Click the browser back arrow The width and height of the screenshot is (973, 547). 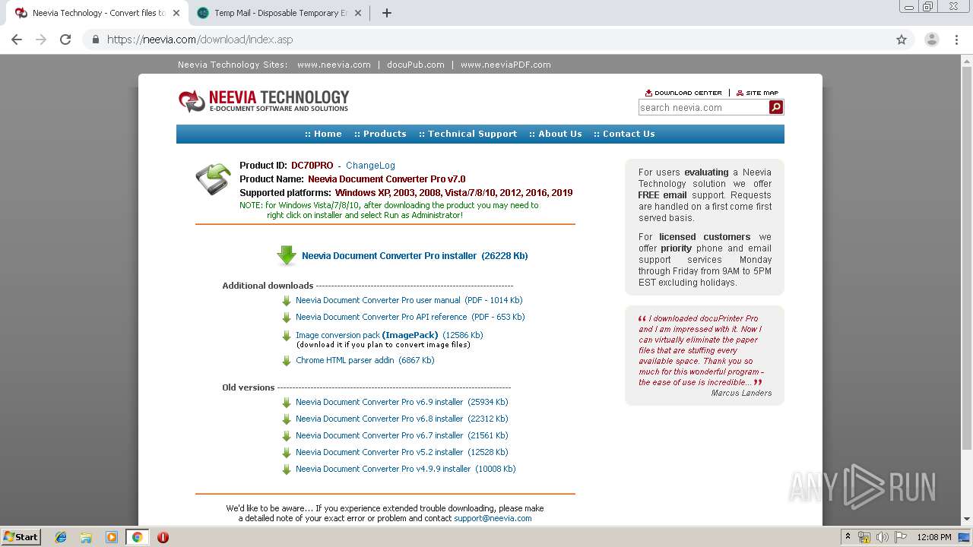(x=17, y=40)
